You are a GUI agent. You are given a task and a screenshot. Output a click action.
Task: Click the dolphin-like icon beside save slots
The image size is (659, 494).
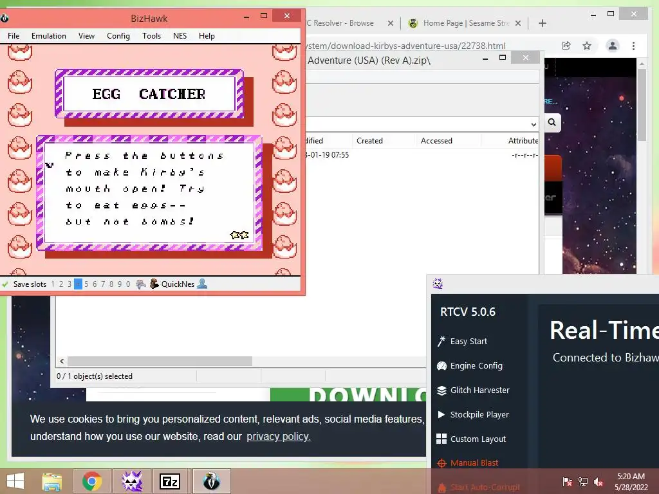(x=141, y=284)
